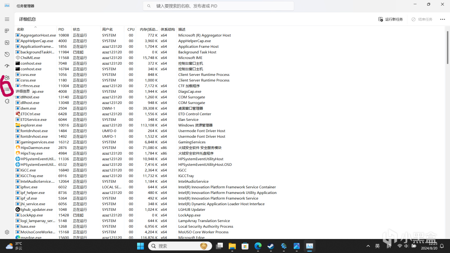
Task: Focus the Task Manager search box
Action: [218, 6]
